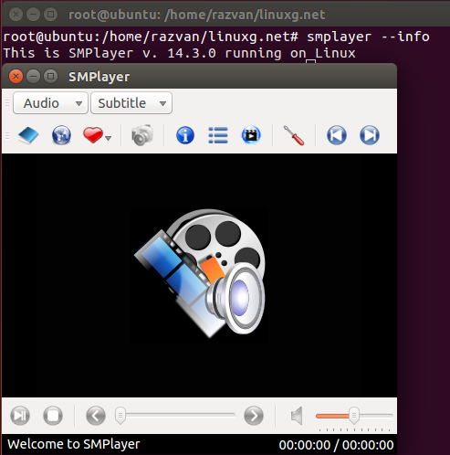
Task: Skip to next track in toolbar
Action: click(x=370, y=135)
